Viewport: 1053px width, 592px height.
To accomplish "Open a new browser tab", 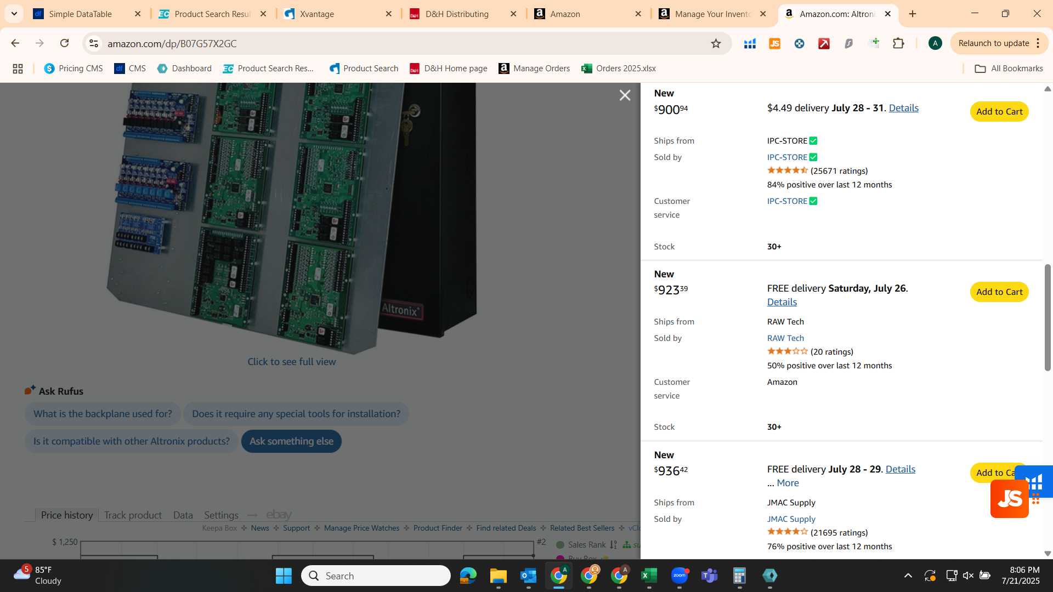I will (x=913, y=14).
